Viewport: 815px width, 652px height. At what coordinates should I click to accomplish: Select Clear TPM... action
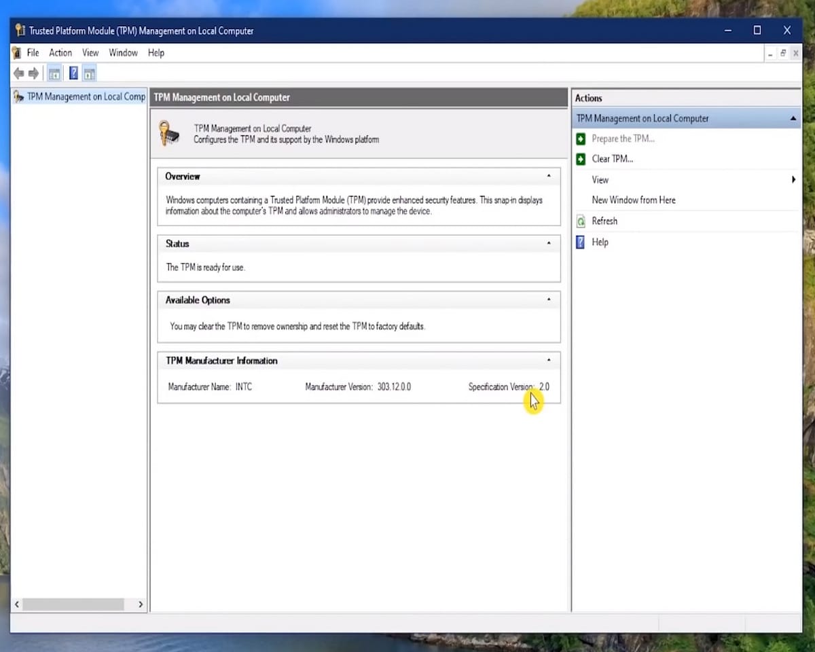pyautogui.click(x=613, y=159)
